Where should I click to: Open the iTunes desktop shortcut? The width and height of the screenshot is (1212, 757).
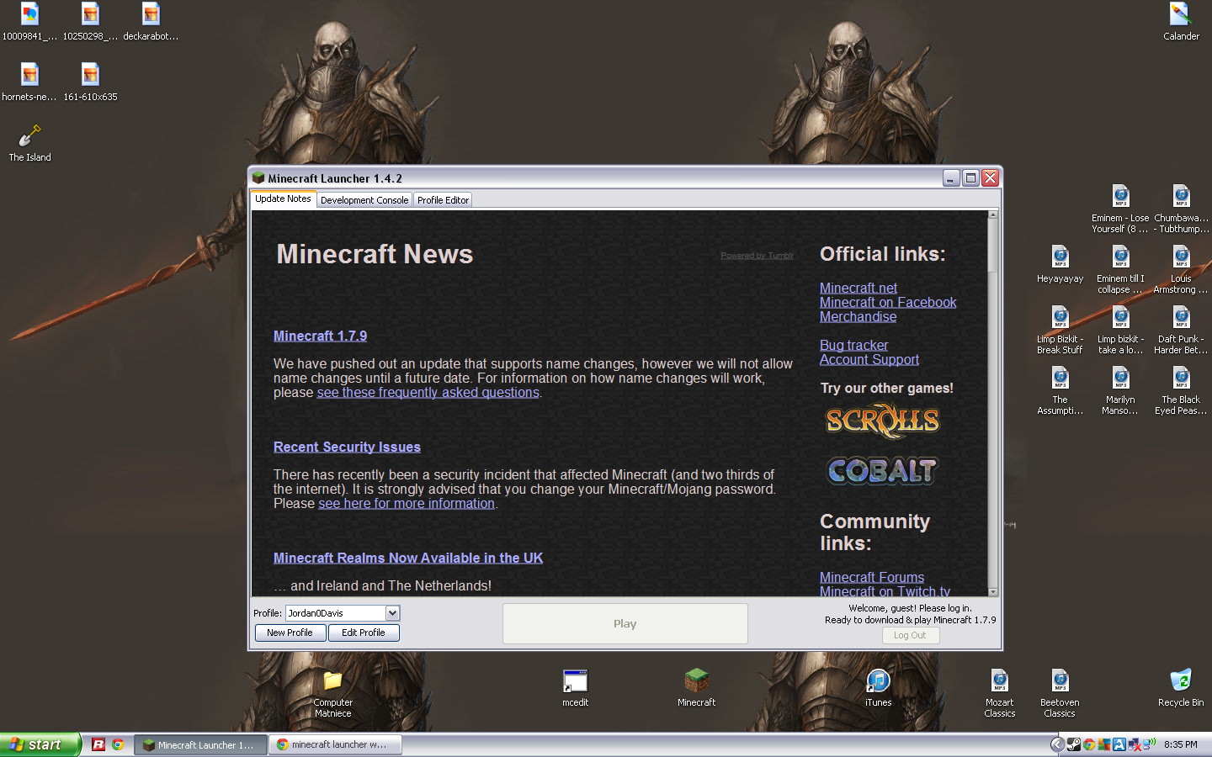879,687
